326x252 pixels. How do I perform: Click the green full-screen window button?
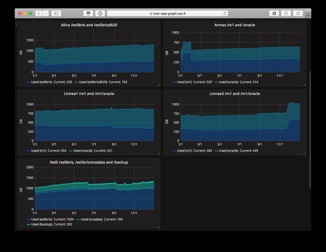[30, 13]
